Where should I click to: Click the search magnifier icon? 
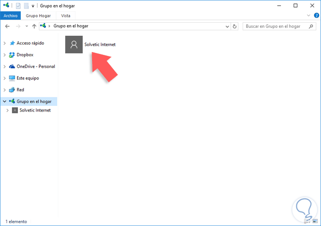(311, 26)
